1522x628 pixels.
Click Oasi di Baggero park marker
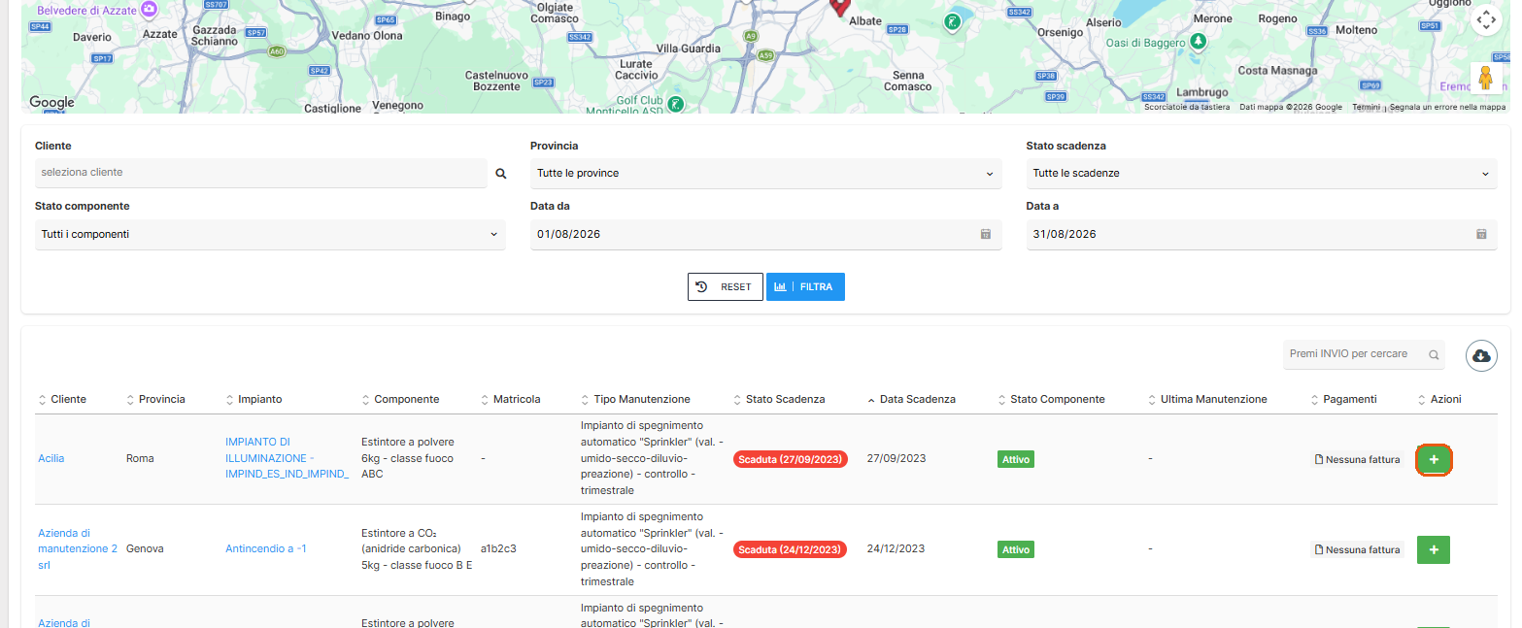coord(1199,42)
